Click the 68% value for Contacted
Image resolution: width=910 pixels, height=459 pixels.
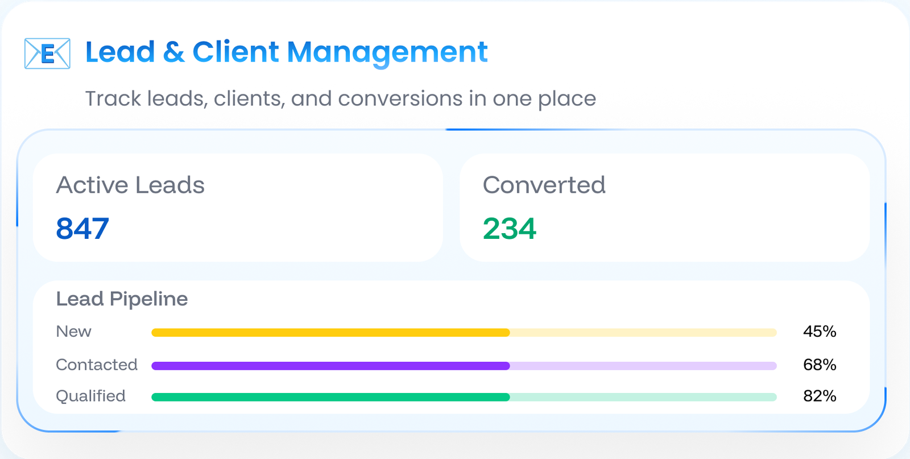click(x=819, y=365)
